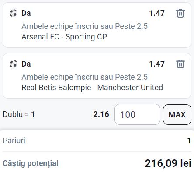Screen dimensions: 194x173
Task: Click the Câștig potențial label
Action: click(x=31, y=163)
